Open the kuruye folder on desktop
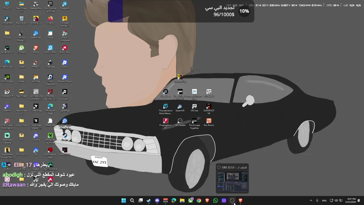The width and height of the screenshot is (364, 205). [7, 35]
